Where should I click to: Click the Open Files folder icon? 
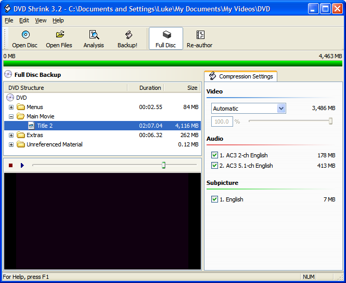click(x=60, y=34)
